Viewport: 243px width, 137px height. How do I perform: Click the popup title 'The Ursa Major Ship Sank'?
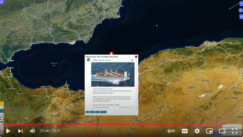click(107, 57)
